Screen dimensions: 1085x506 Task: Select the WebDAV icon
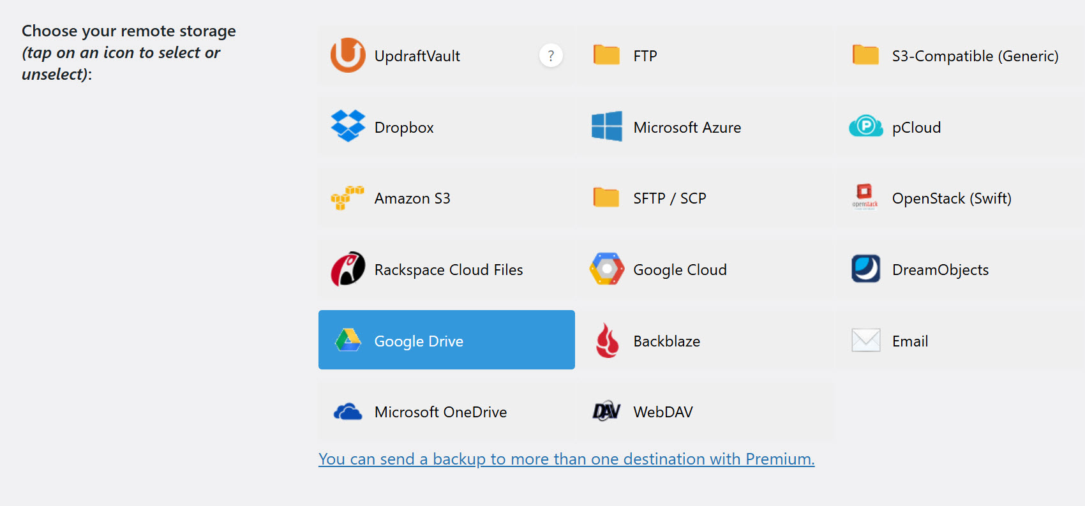click(x=606, y=412)
